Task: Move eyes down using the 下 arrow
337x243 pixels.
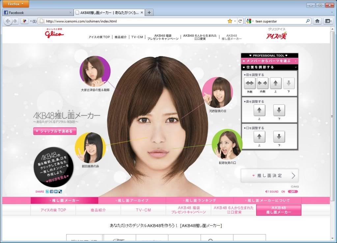Action: click(x=289, y=83)
